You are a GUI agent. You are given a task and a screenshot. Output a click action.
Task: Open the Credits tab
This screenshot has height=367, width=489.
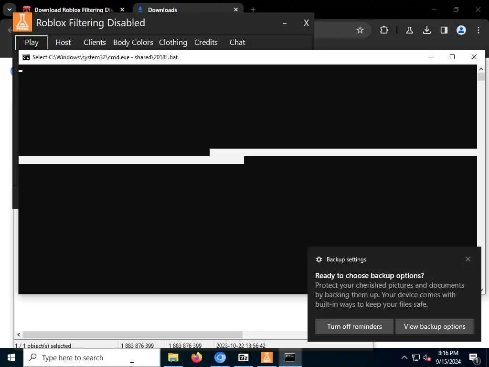coord(206,43)
